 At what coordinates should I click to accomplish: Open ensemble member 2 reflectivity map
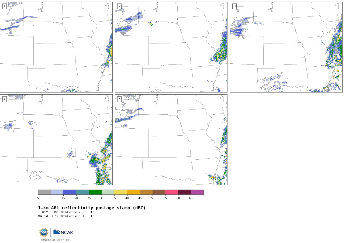pyautogui.click(x=171, y=47)
